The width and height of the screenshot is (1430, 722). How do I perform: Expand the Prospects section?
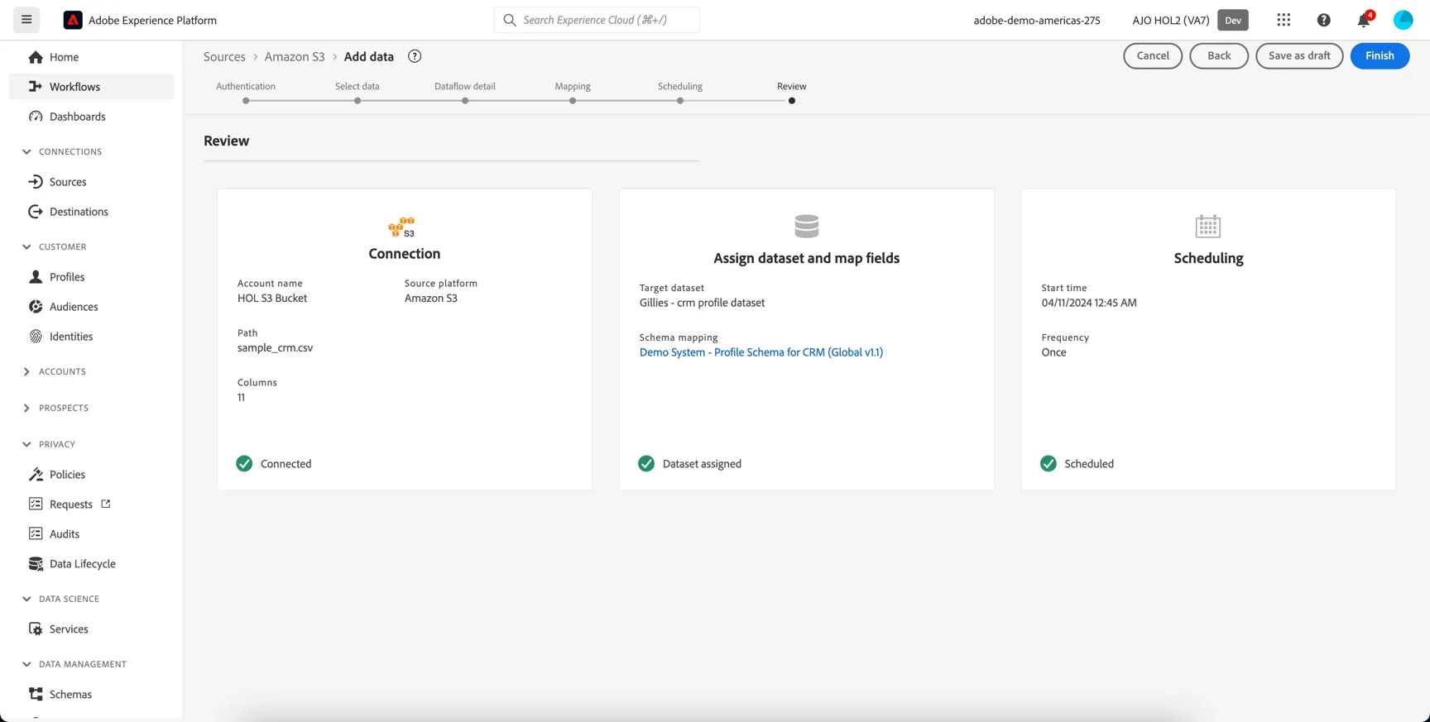pyautogui.click(x=26, y=408)
